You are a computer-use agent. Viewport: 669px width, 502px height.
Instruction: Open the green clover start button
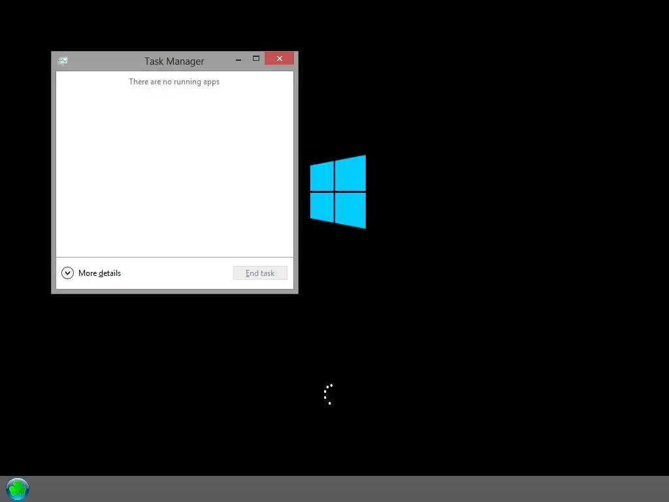point(18,489)
